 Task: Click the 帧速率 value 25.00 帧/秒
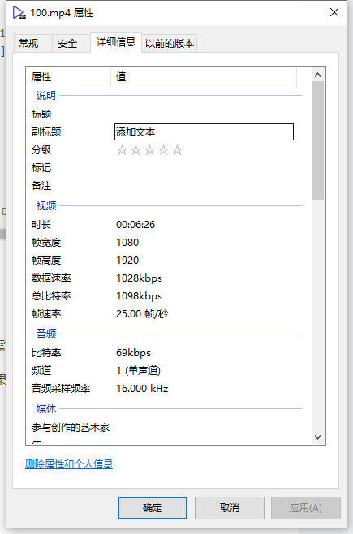[142, 313]
